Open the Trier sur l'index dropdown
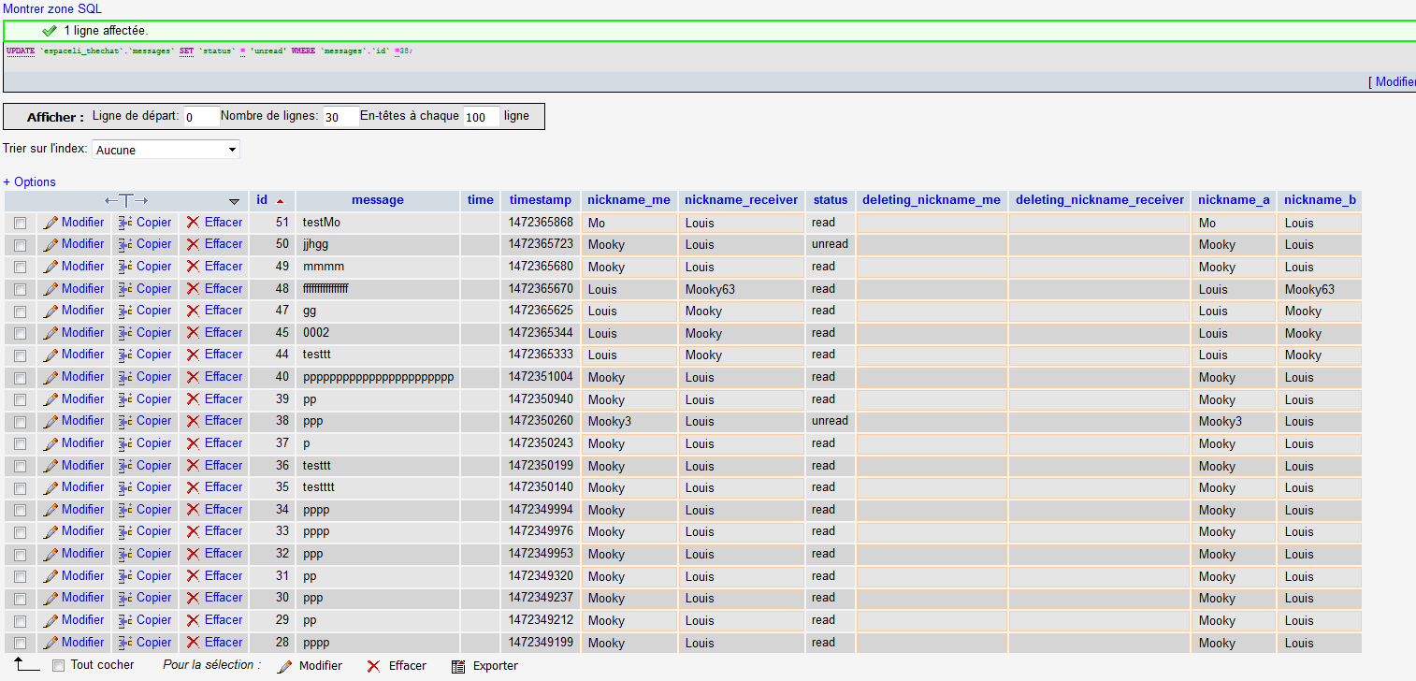1416x681 pixels. 166,150
